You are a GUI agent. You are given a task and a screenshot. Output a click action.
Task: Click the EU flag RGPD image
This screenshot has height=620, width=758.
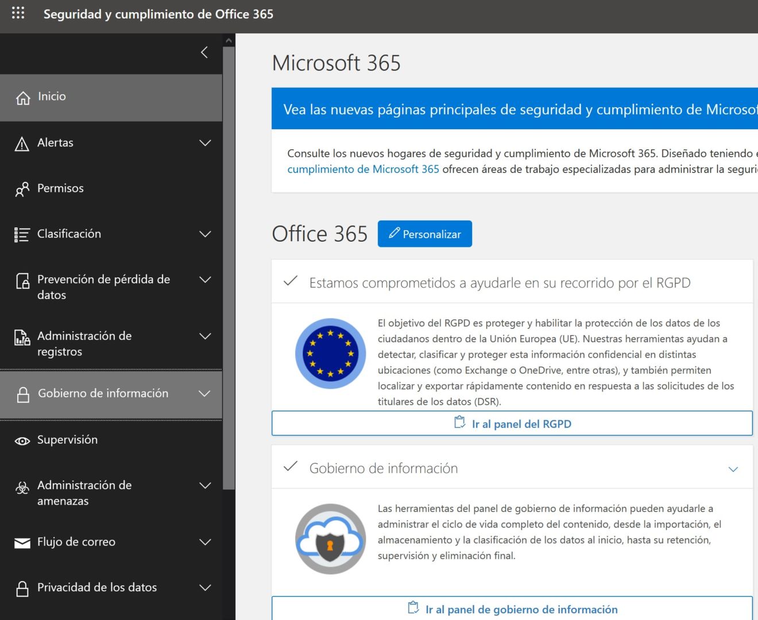pyautogui.click(x=331, y=354)
